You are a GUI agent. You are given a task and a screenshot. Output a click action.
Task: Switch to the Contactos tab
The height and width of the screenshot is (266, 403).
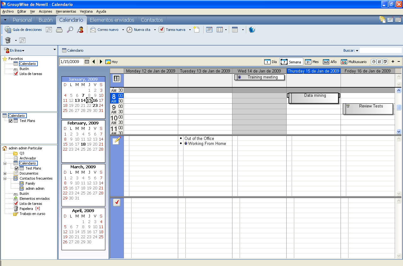coord(152,20)
